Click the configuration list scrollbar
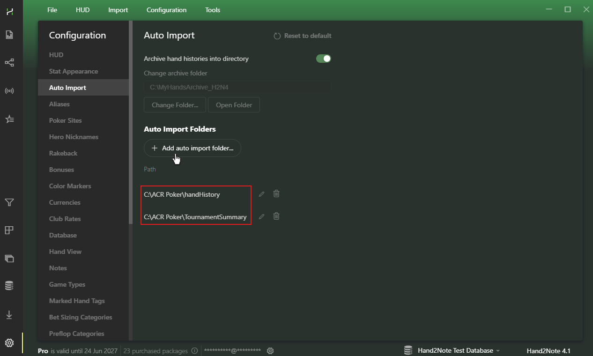This screenshot has height=356, width=593. [131, 122]
